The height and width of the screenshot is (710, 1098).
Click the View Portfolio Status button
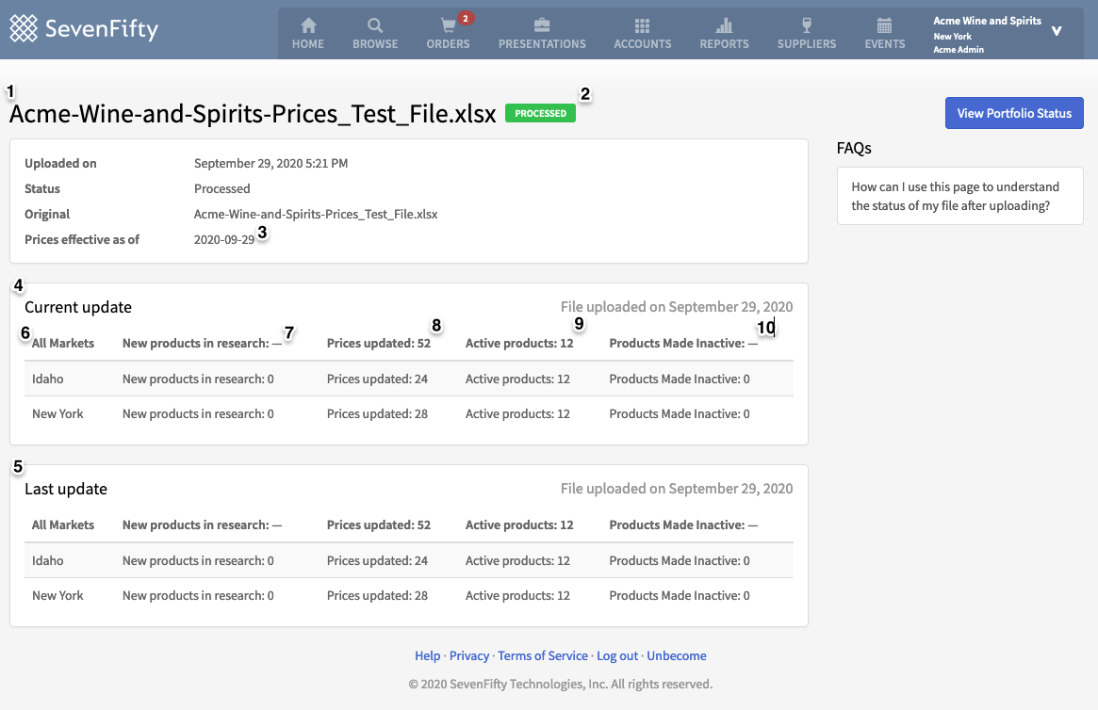(1013, 112)
